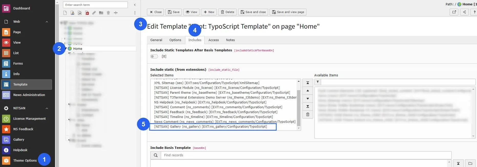The height and width of the screenshot is (167, 477).
Task: Focus the page tree search field
Action: click(95, 5)
